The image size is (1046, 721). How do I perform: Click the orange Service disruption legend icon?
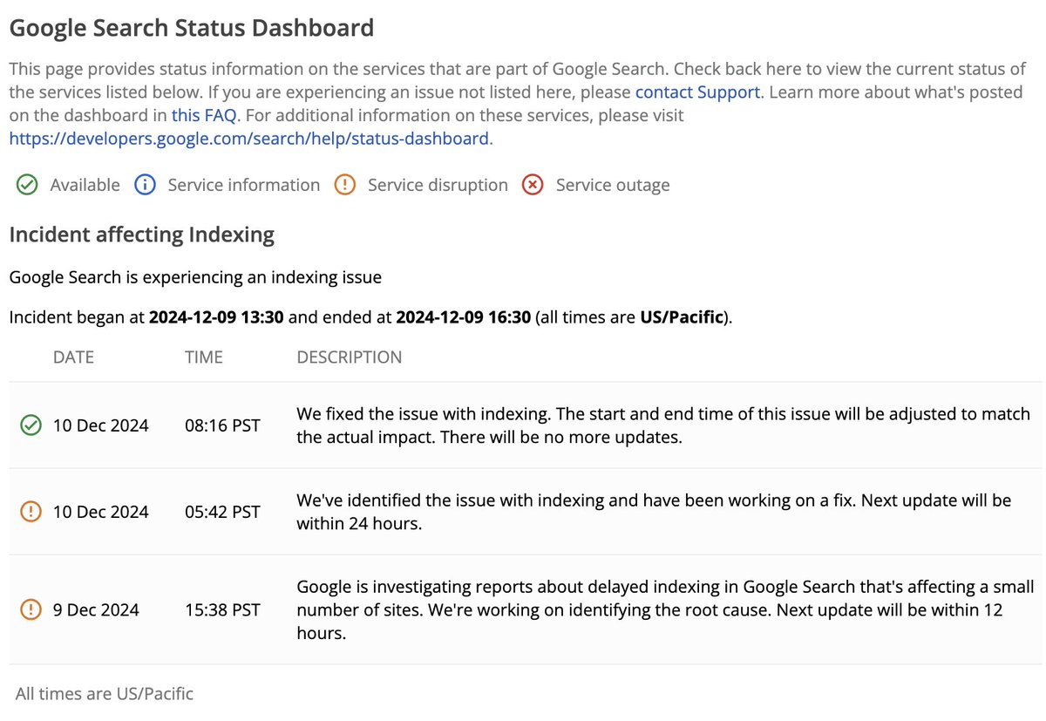(x=345, y=185)
